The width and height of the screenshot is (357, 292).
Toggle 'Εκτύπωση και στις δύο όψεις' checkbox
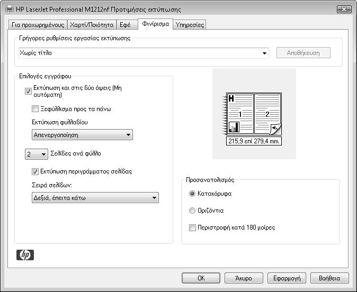[28, 91]
